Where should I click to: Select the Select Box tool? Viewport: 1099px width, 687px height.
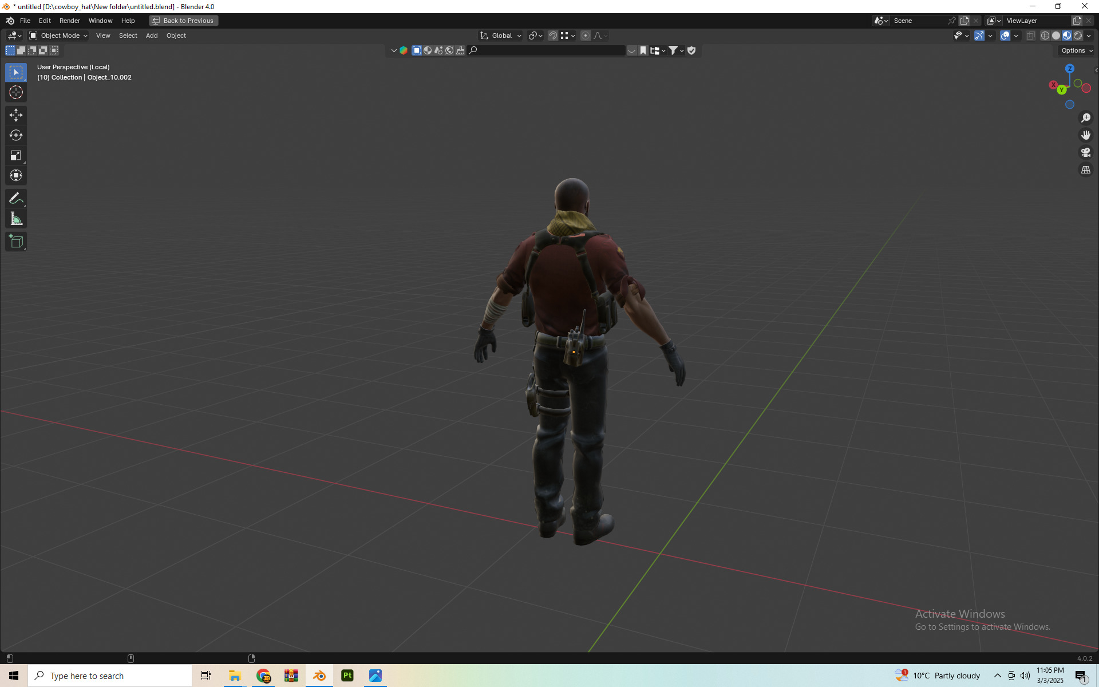pyautogui.click(x=16, y=72)
